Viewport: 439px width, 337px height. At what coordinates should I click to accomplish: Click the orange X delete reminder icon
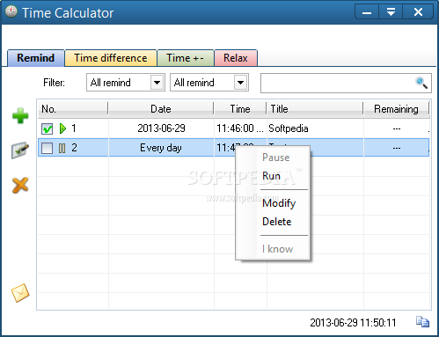pos(20,186)
